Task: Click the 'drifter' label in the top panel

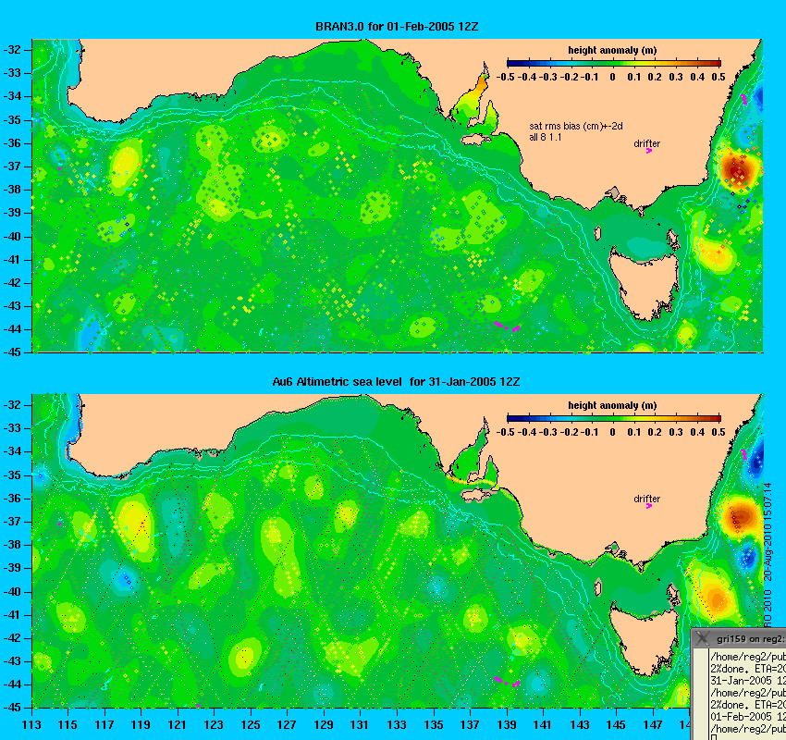Action: click(x=646, y=143)
